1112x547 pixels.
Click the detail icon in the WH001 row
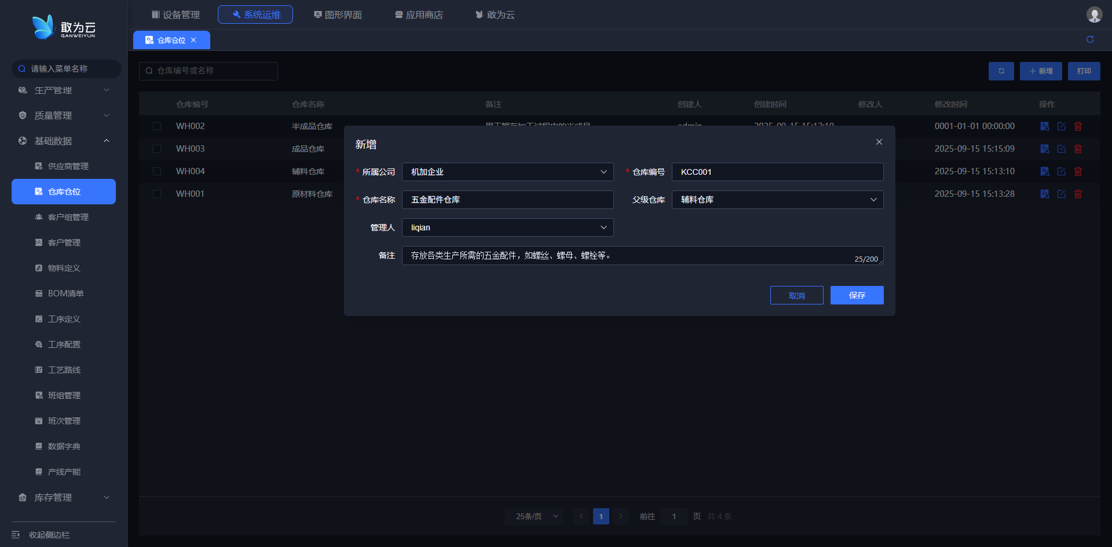pyautogui.click(x=1044, y=194)
